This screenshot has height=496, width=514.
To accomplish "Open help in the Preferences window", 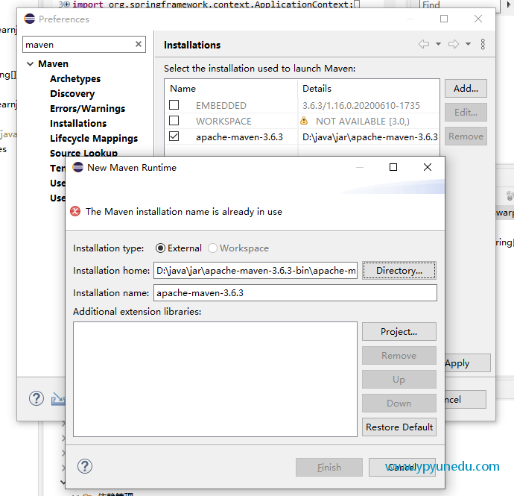I will click(37, 398).
